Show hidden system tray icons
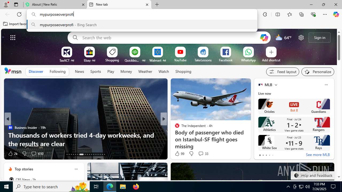This screenshot has width=342, height=192. (x=288, y=187)
